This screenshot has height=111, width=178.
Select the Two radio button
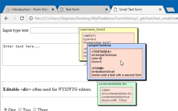pyautogui.click(x=20, y=109)
